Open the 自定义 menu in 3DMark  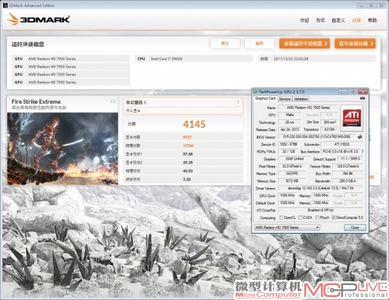(x=338, y=20)
